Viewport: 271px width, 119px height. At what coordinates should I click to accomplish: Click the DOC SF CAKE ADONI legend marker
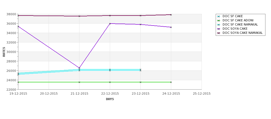pos(218,21)
